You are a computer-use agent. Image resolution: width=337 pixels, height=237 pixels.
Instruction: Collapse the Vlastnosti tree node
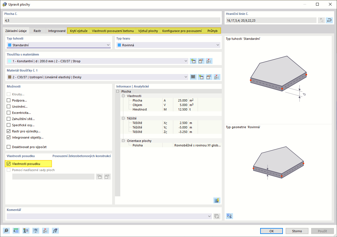click(124, 96)
